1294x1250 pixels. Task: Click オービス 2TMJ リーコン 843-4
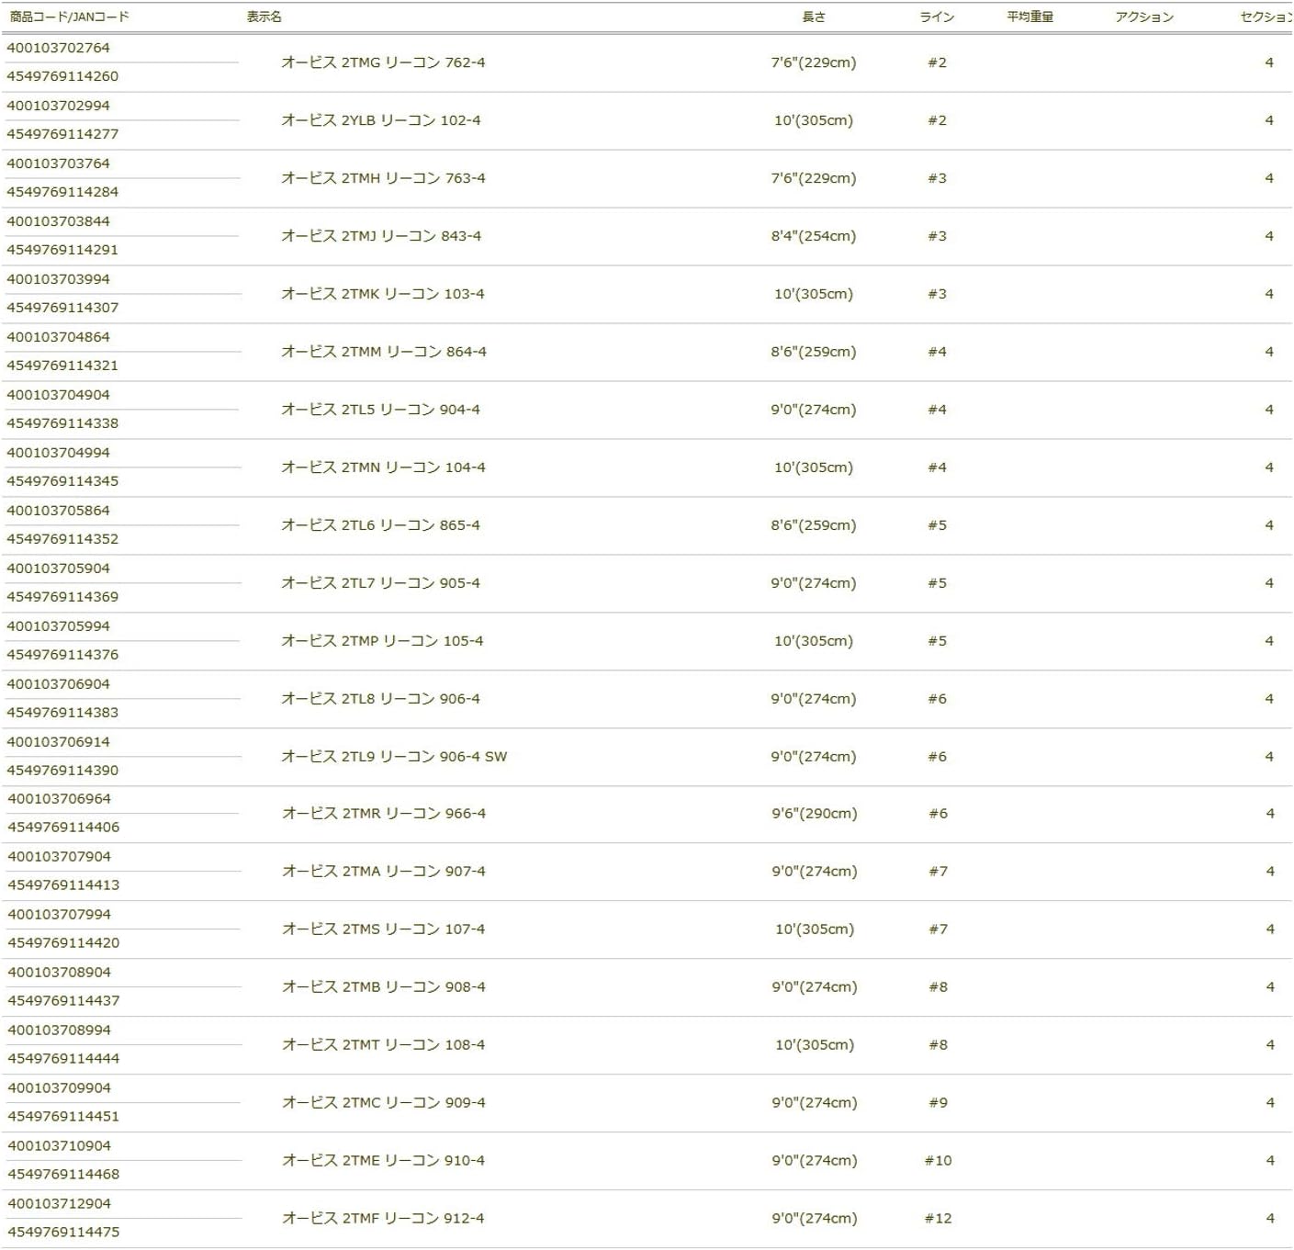(x=381, y=236)
